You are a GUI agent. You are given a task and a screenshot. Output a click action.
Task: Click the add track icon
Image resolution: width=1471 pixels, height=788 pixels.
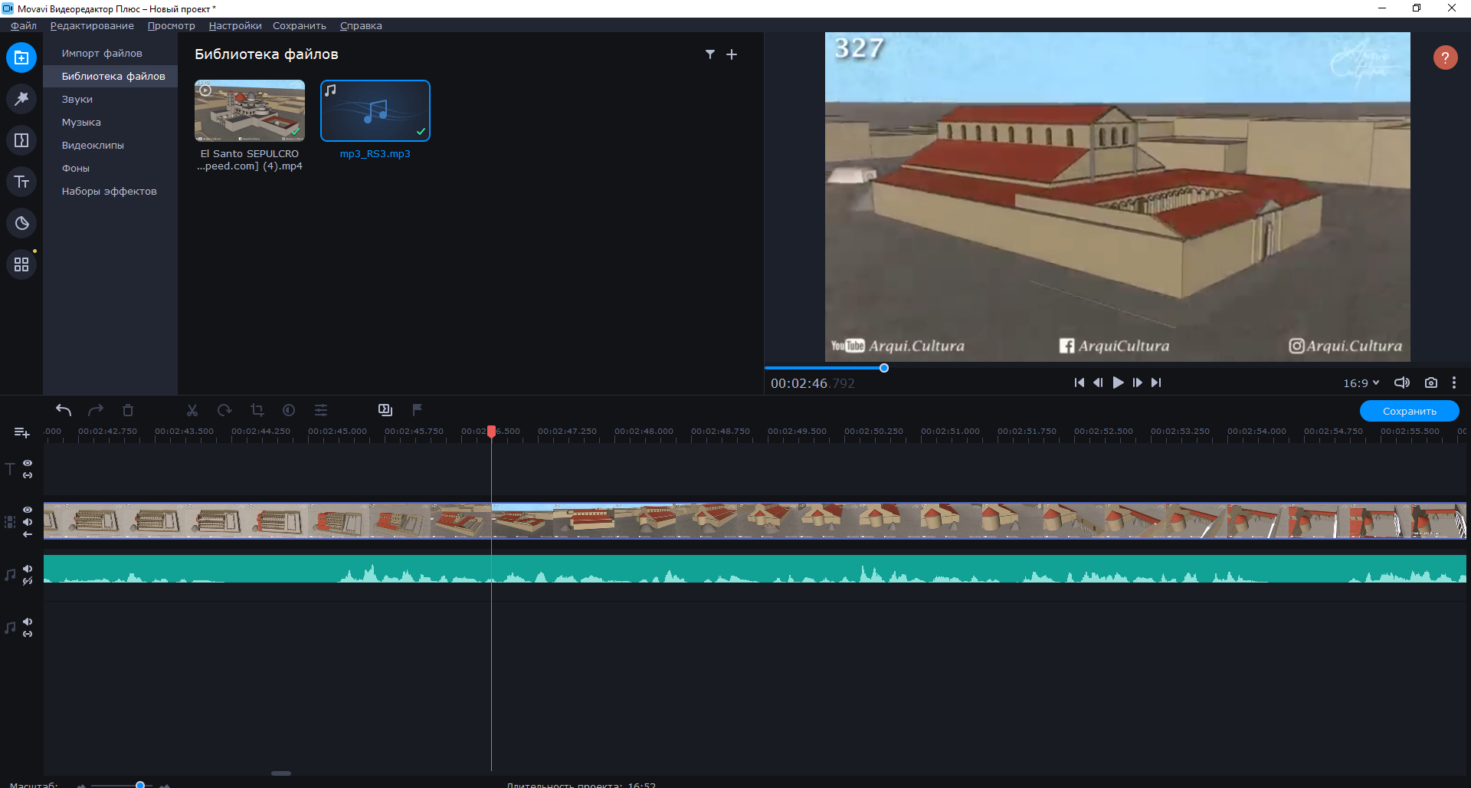pyautogui.click(x=21, y=433)
